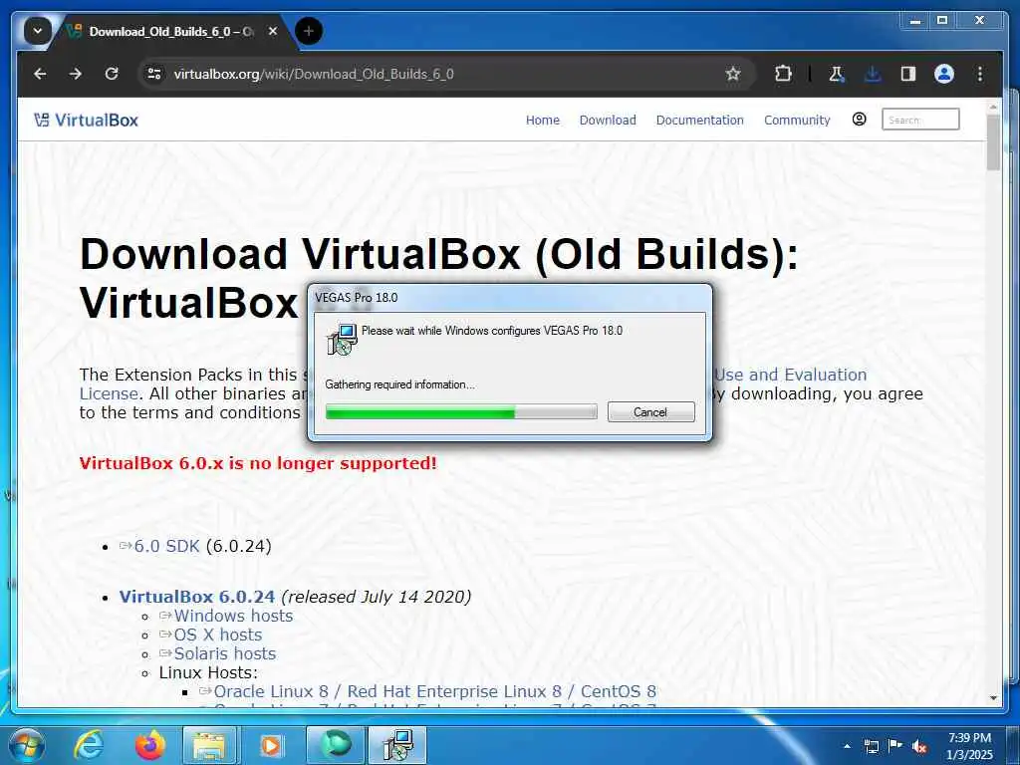Screen dimensions: 1020x765
Task: Click the installer icon in VEGAS dialog
Action: click(343, 340)
